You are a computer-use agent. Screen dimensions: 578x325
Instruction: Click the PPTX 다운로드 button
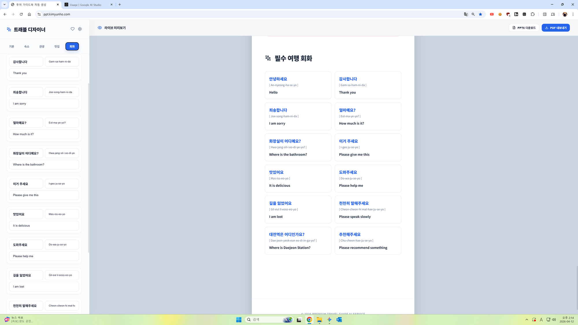pyautogui.click(x=524, y=28)
